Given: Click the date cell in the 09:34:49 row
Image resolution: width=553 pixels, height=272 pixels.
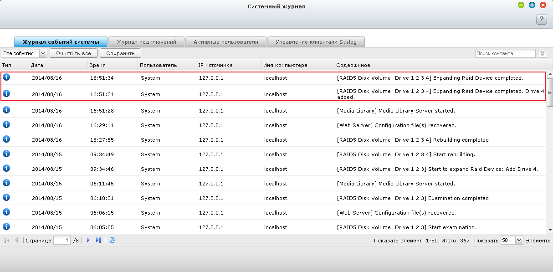Looking at the screenshot, I should 46,154.
